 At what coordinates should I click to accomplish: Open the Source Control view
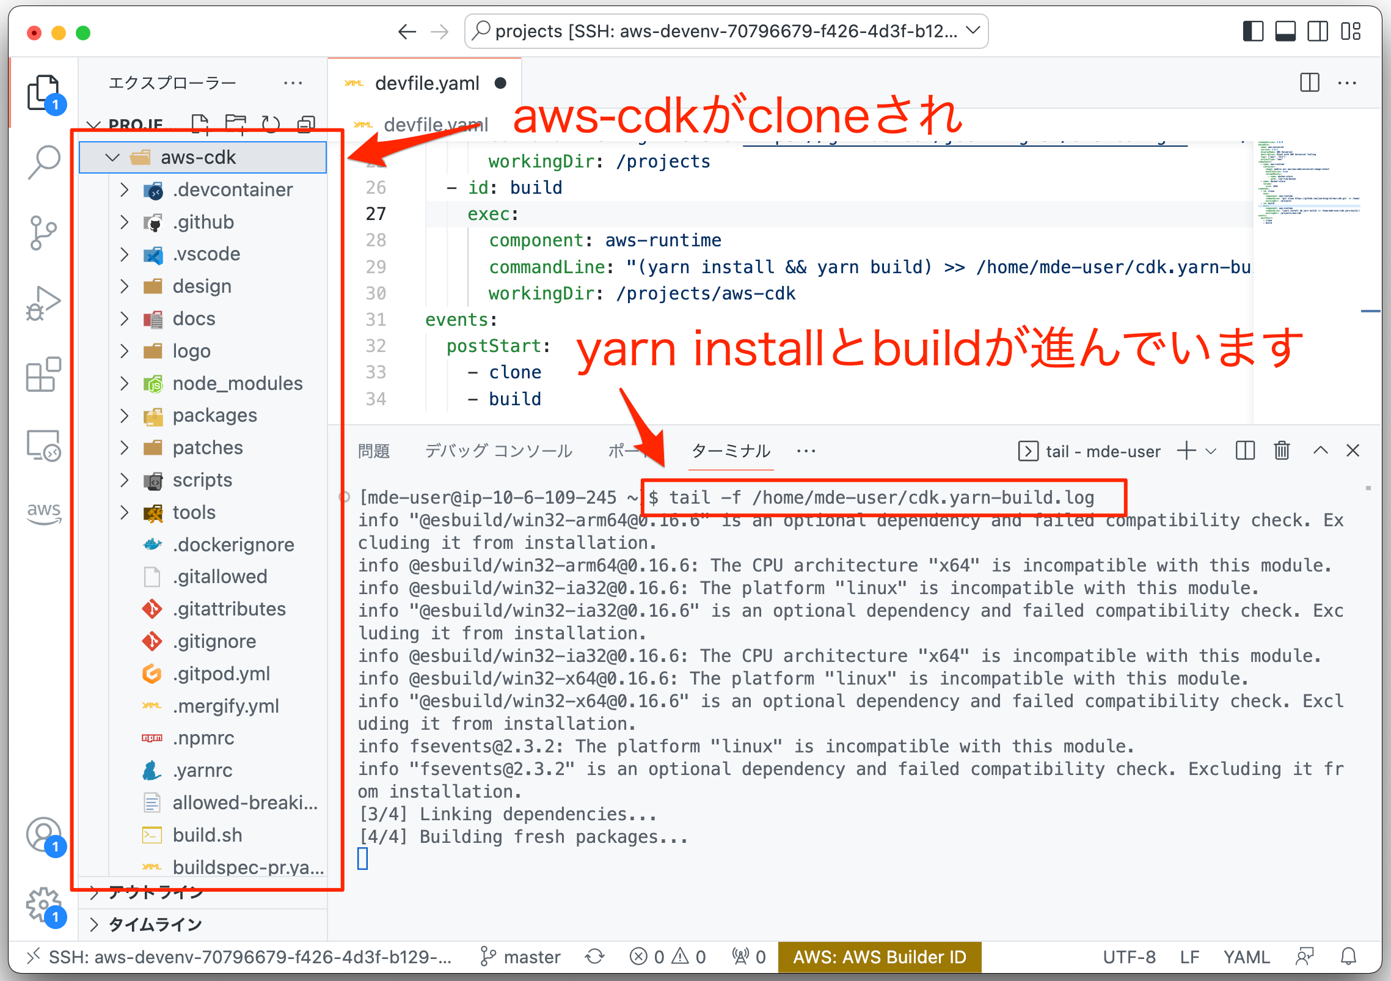pyautogui.click(x=44, y=232)
